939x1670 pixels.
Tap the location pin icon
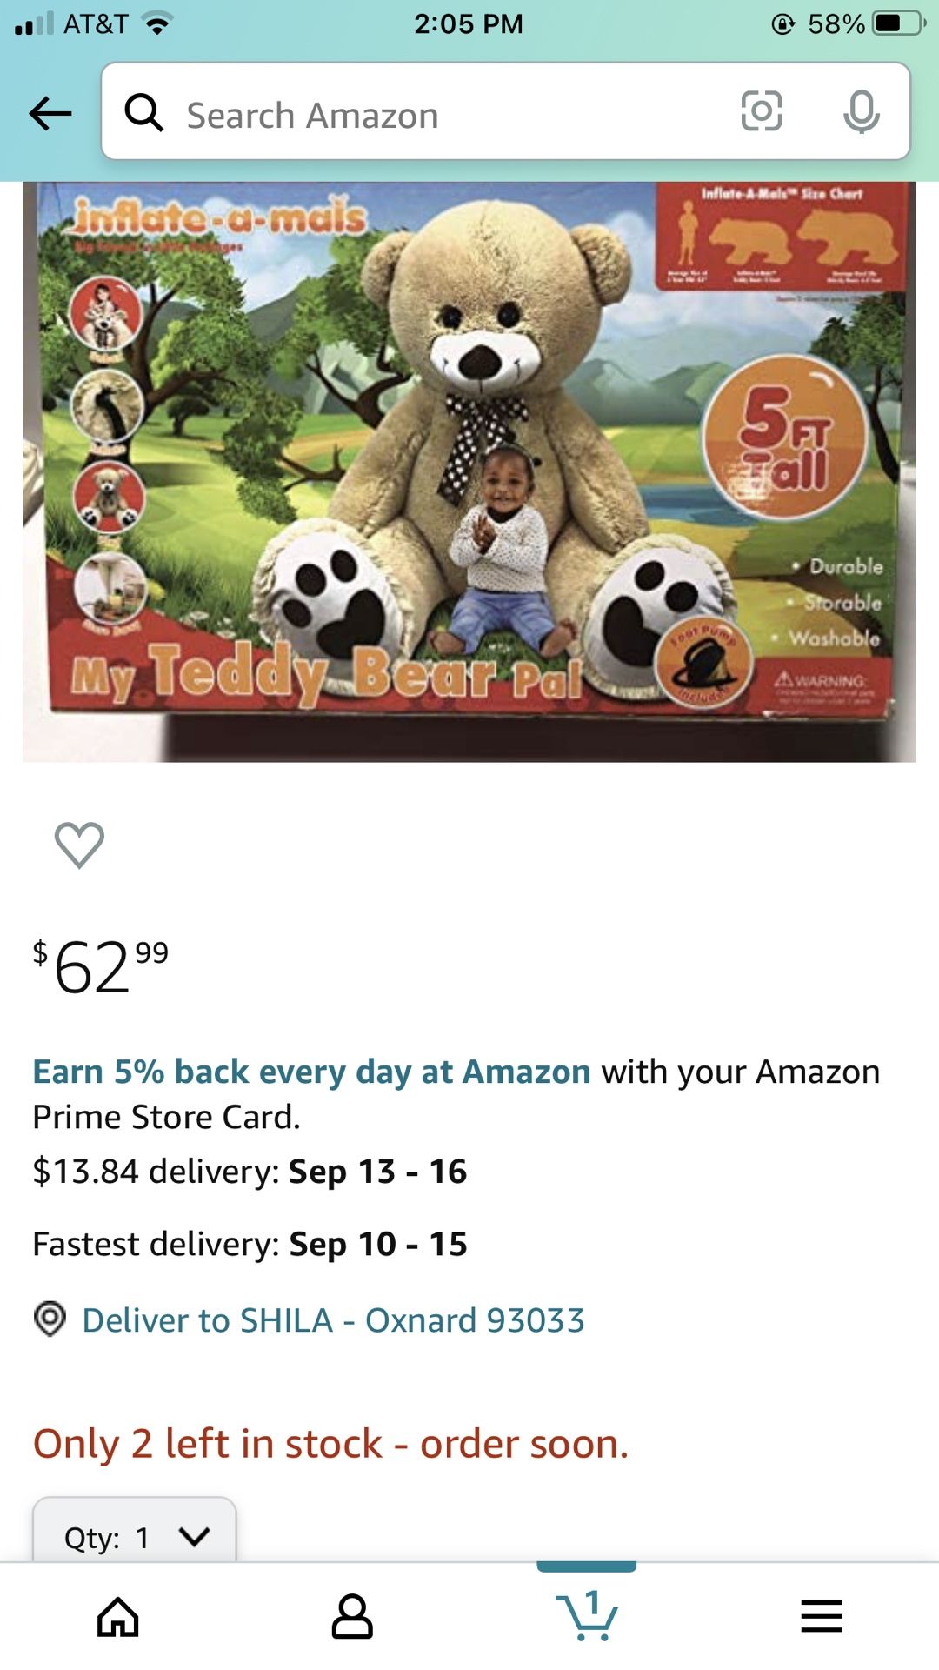50,1319
